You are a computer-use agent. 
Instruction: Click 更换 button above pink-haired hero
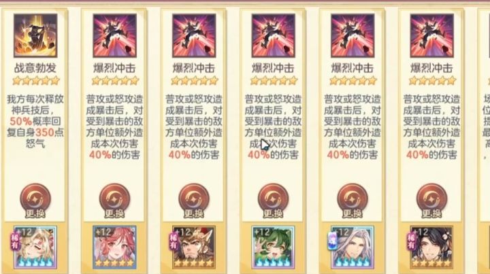[115, 201]
